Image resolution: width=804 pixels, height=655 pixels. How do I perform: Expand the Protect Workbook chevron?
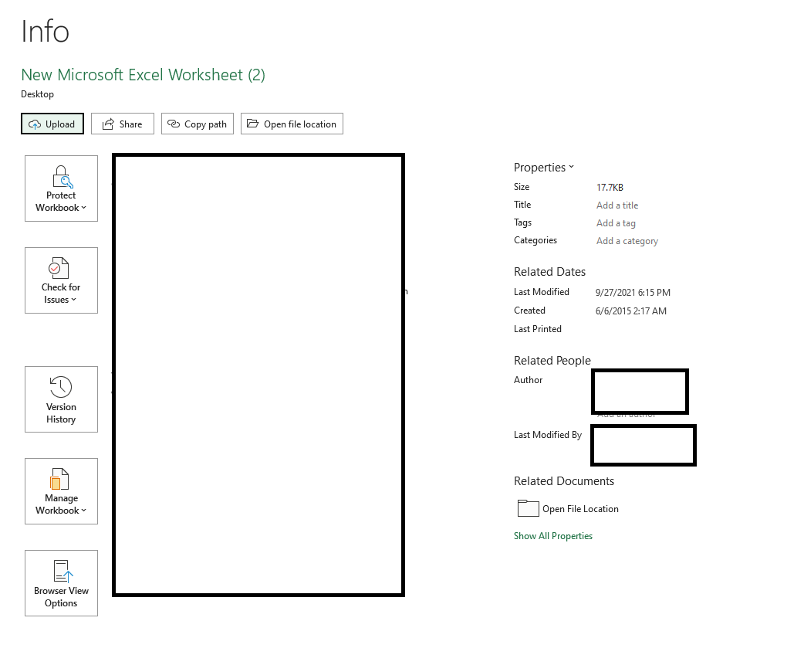pyautogui.click(x=83, y=207)
